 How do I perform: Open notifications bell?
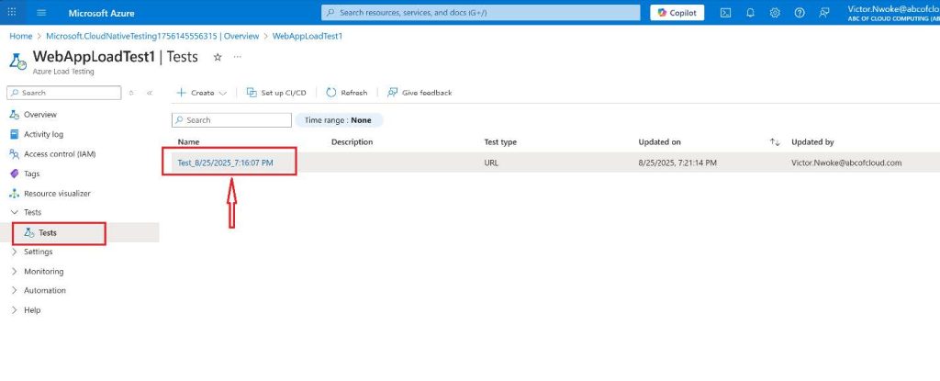coord(750,13)
